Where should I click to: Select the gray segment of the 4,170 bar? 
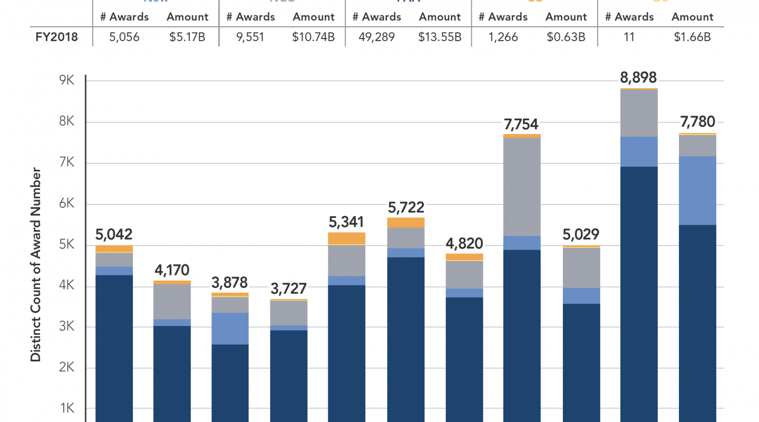[x=172, y=302]
